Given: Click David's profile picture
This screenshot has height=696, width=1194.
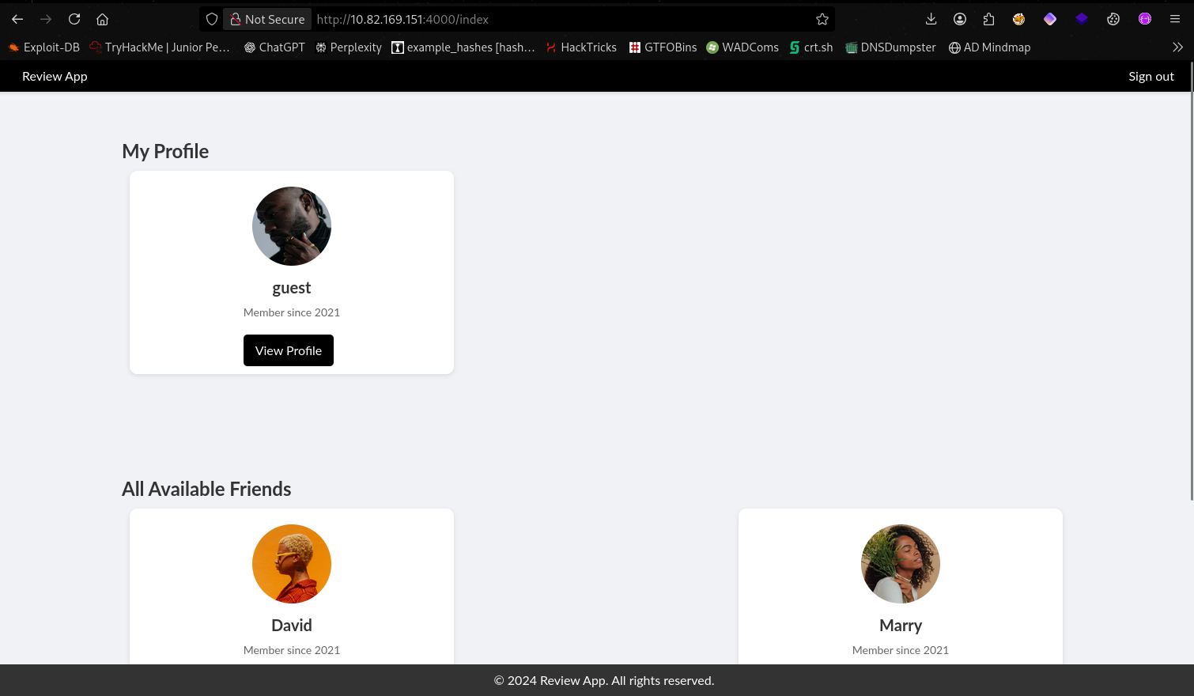Looking at the screenshot, I should click(292, 564).
